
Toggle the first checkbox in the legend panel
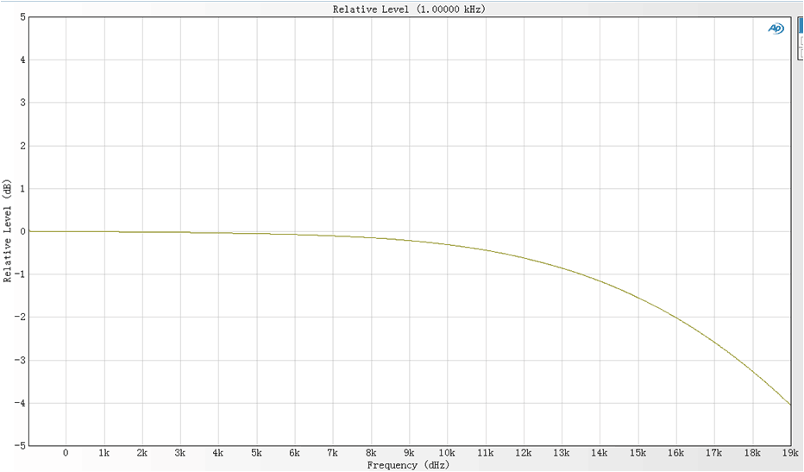801,41
